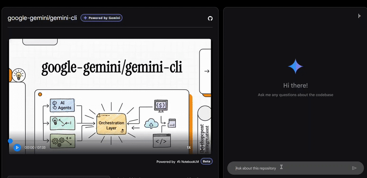Click the google-gemini/gemini-cli title heading
367x178 pixels.
pyautogui.click(x=42, y=18)
